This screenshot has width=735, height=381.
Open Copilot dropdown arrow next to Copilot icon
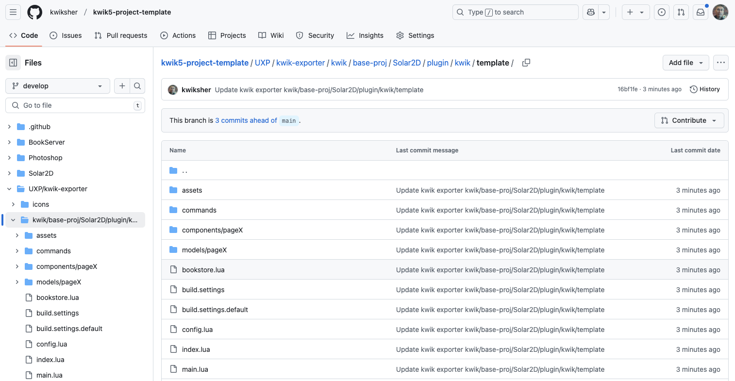point(604,12)
